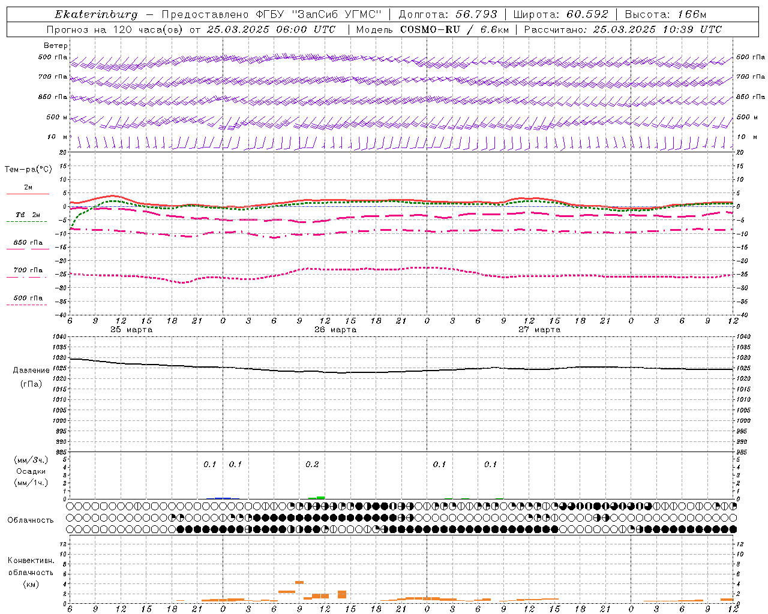The width and height of the screenshot is (768, 614).
Task: Click the (мм/1ч.) unit label
Action: click(31, 483)
